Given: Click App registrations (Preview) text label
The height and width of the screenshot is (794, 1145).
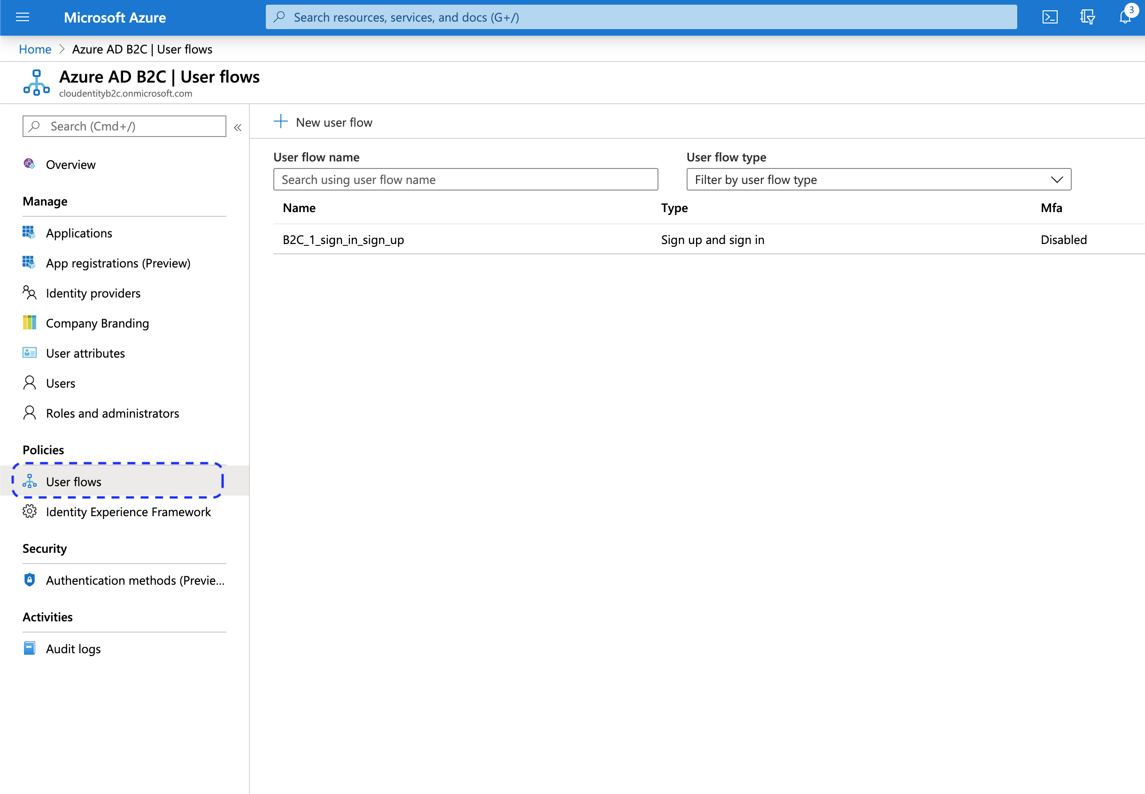Looking at the screenshot, I should pos(118,263).
